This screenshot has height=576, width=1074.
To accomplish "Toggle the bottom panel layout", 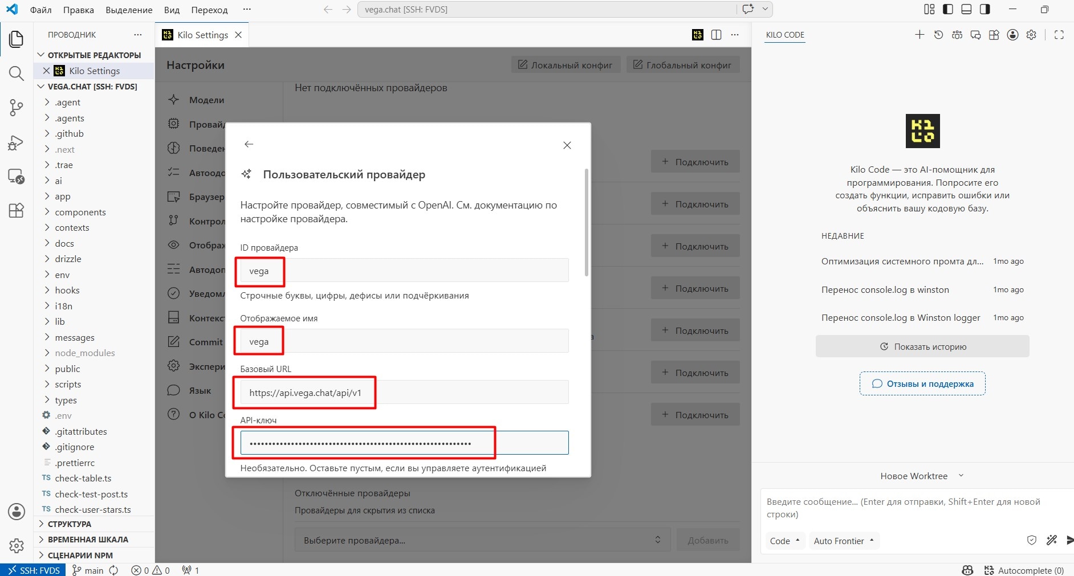I will pos(966,9).
